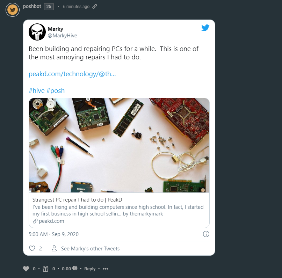Click the #hive hashtag

tap(36, 91)
